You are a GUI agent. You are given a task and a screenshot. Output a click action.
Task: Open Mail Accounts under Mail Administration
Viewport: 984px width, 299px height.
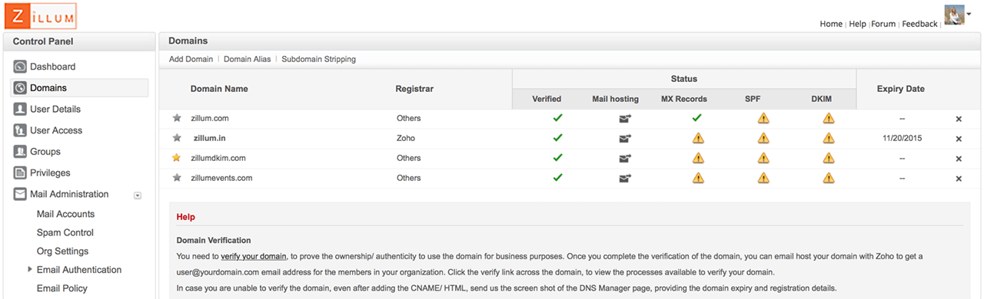click(65, 214)
